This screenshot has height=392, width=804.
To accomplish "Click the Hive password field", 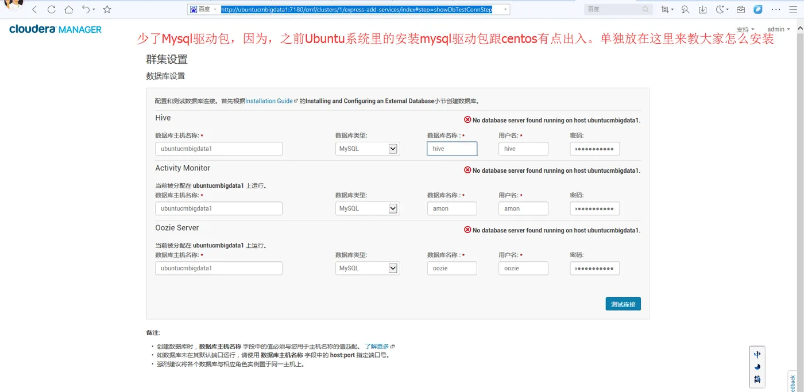I will pos(594,149).
